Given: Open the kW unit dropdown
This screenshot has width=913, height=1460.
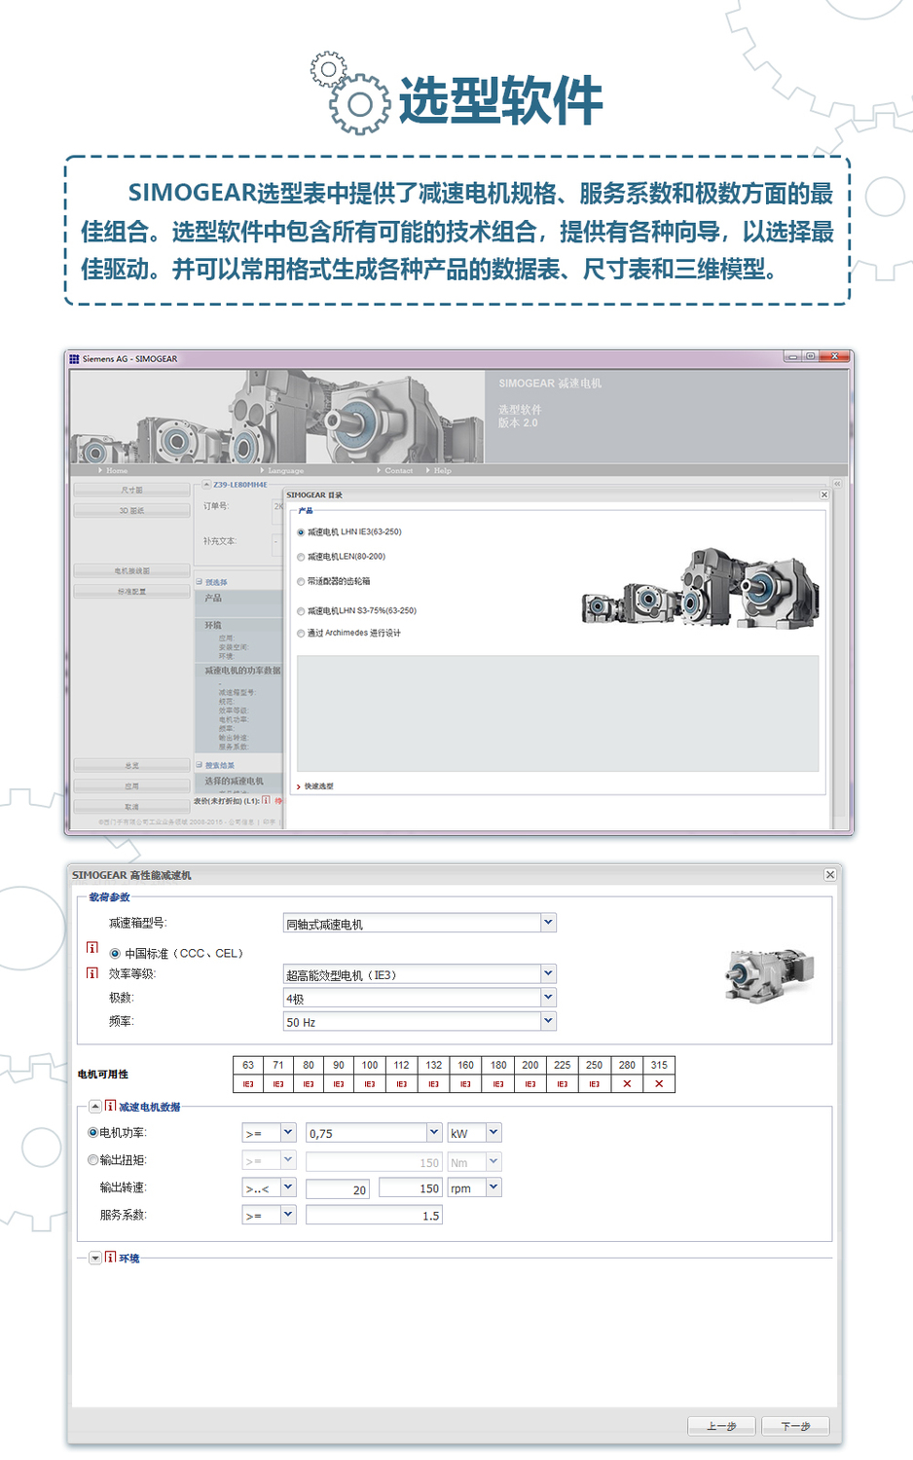Looking at the screenshot, I should click(x=493, y=1132).
